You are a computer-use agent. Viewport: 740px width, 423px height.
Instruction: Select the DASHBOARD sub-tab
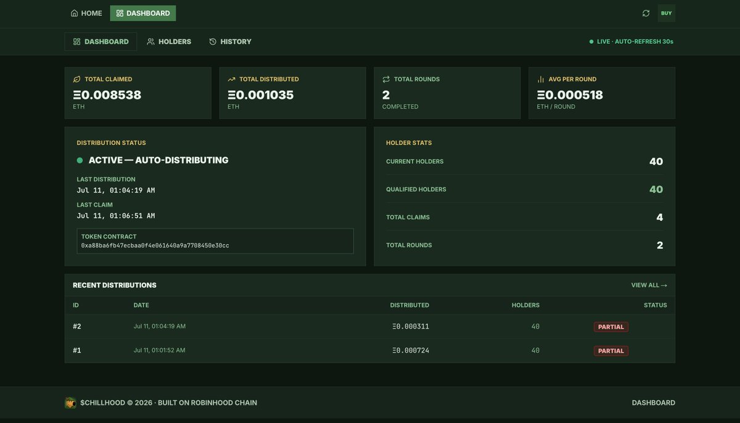coord(101,41)
